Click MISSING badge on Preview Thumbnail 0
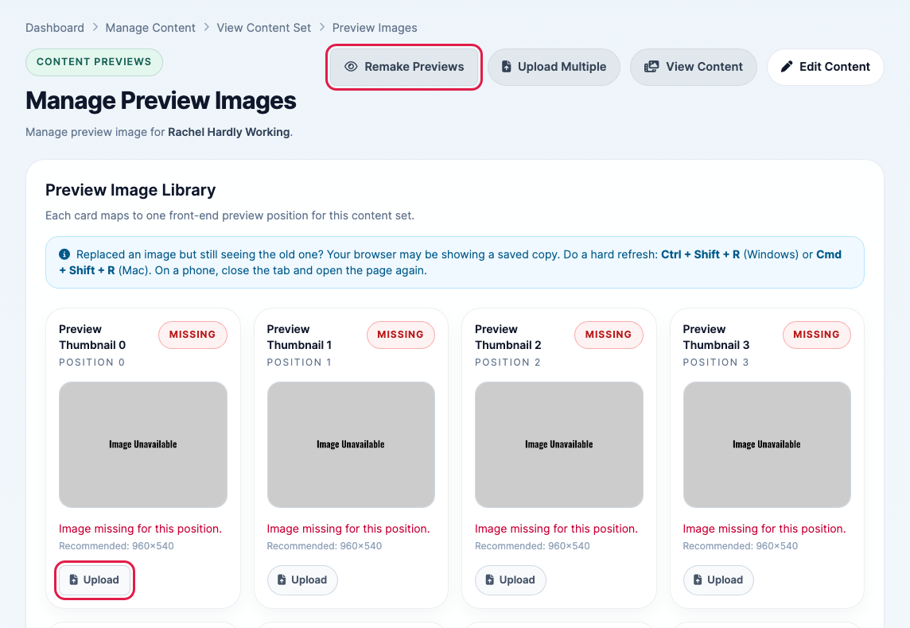Image resolution: width=910 pixels, height=628 pixels. point(192,335)
